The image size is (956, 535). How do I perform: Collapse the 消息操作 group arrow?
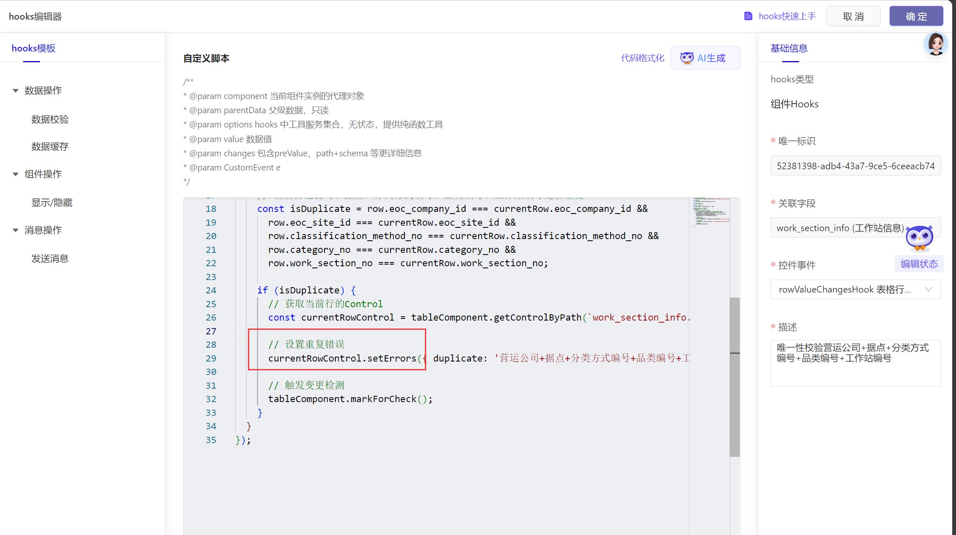tap(15, 230)
